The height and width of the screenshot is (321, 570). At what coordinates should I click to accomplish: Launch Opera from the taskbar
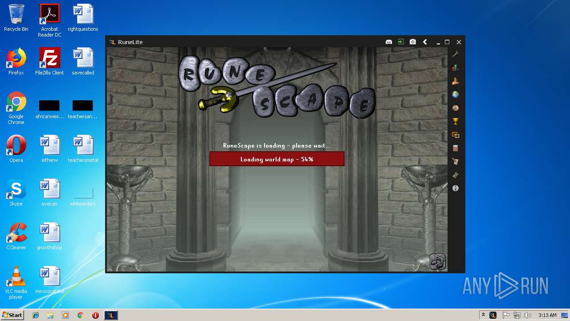(x=95, y=315)
